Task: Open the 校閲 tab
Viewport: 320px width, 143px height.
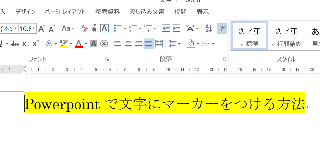Action: pos(181,12)
